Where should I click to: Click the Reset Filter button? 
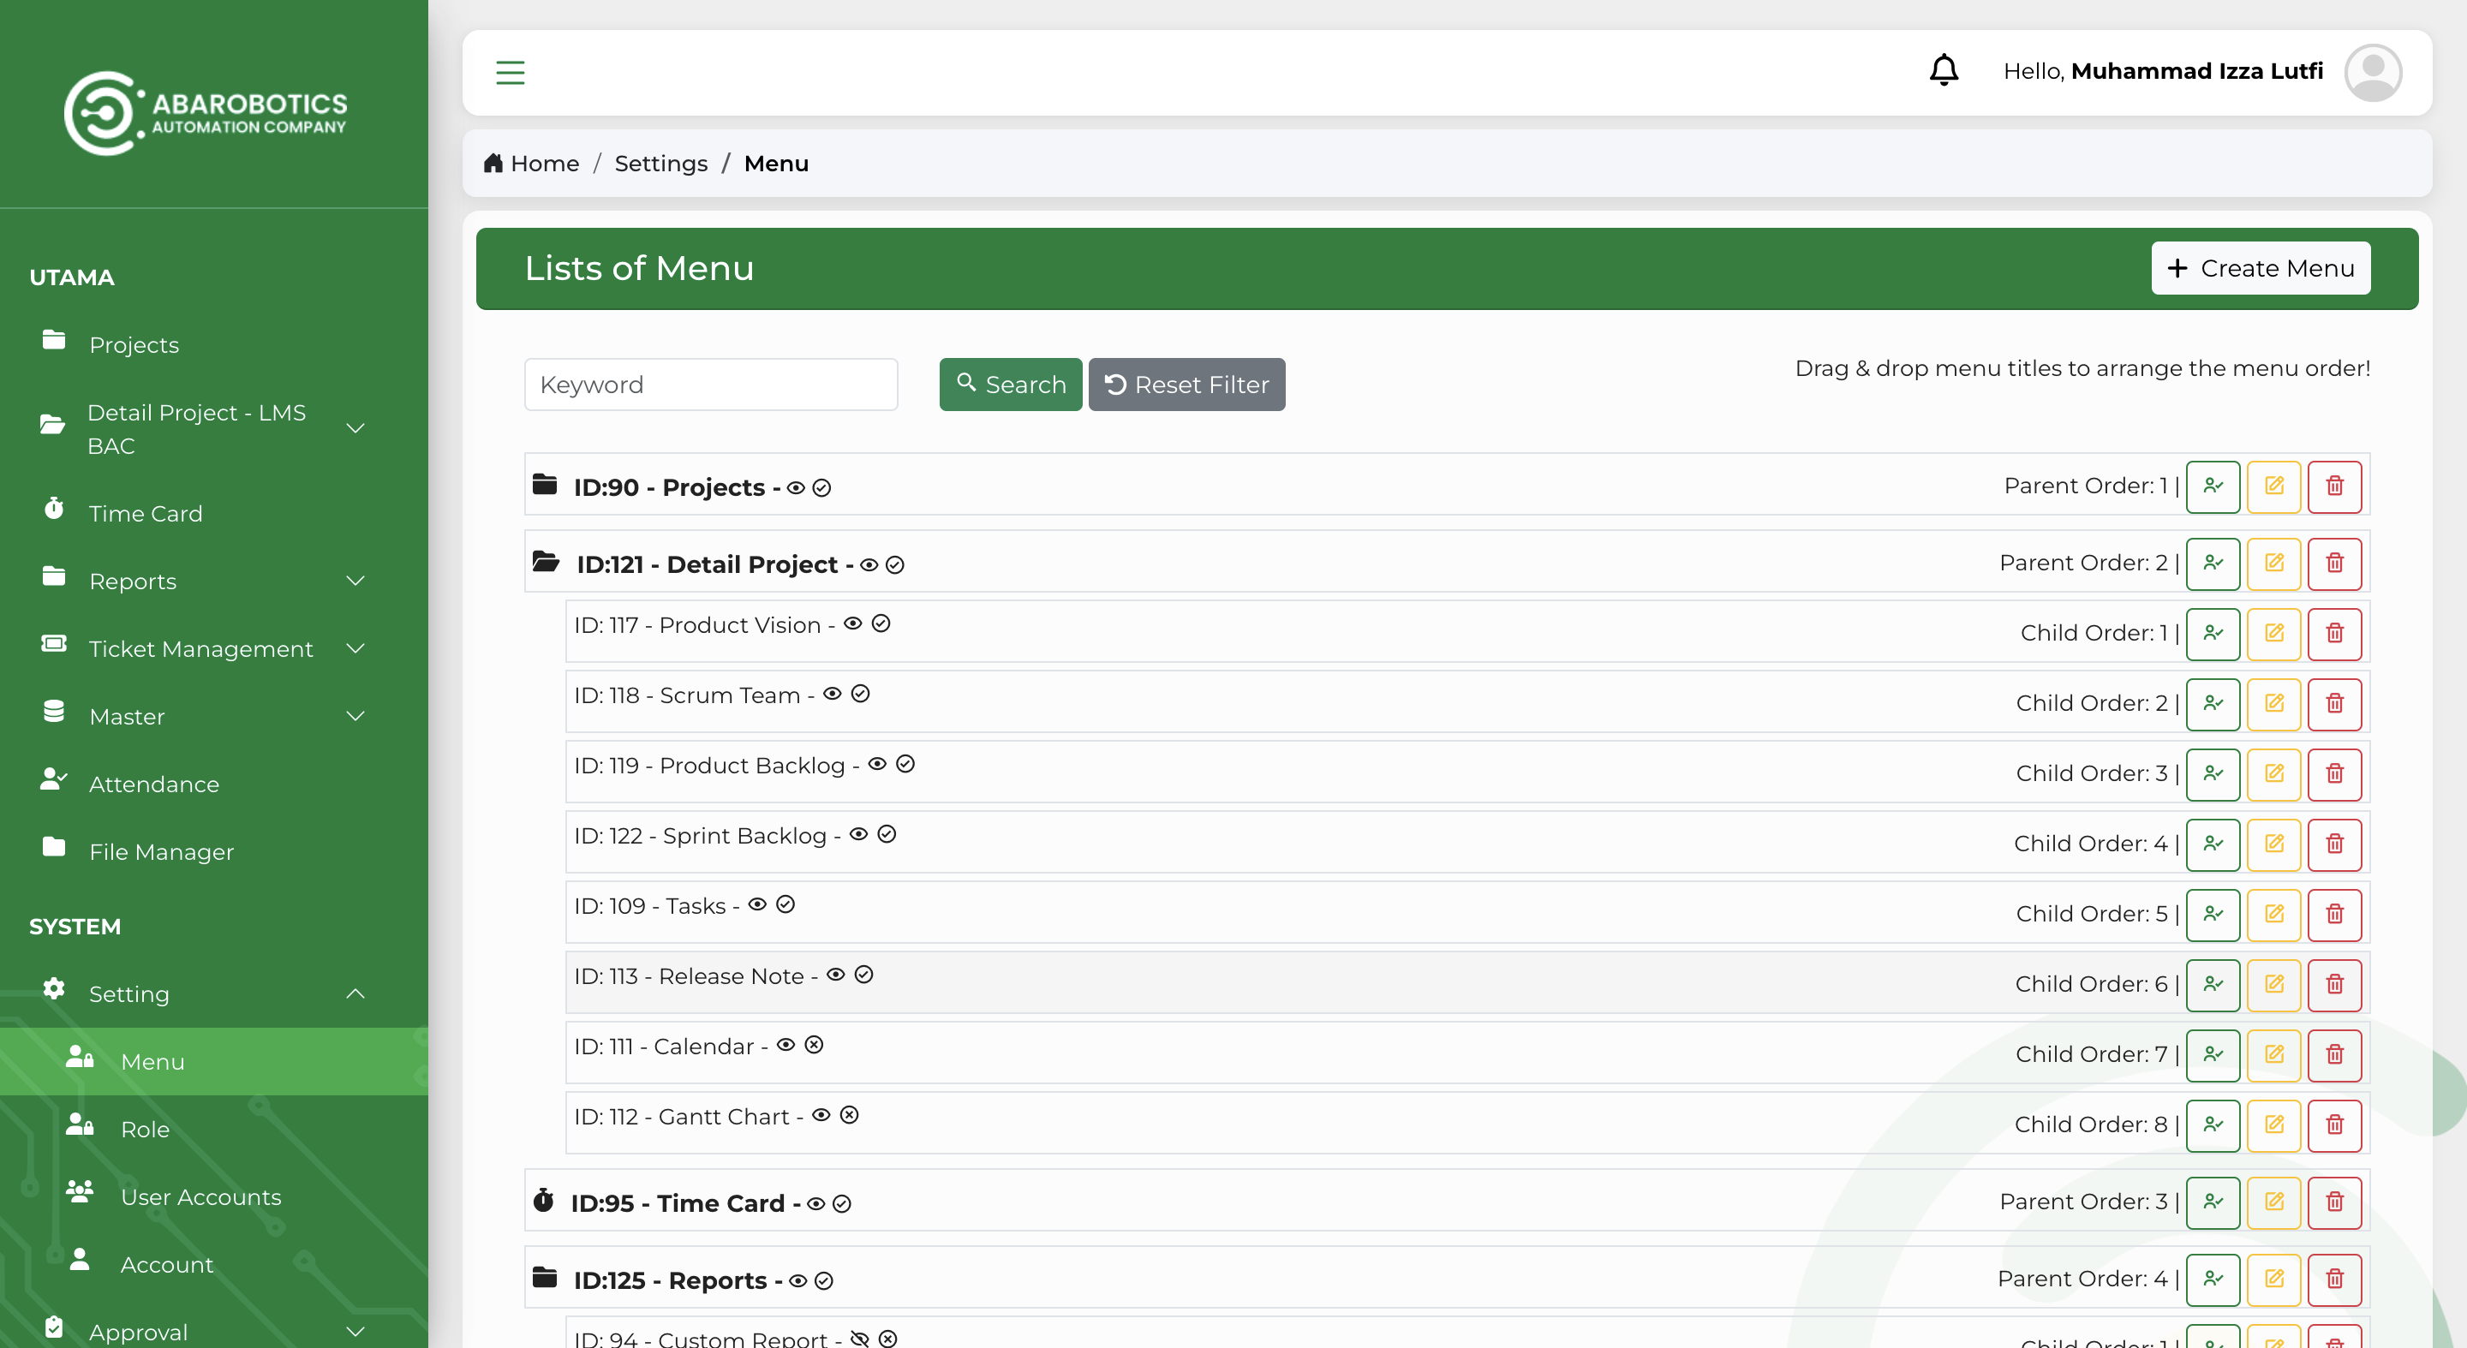[x=1186, y=385]
